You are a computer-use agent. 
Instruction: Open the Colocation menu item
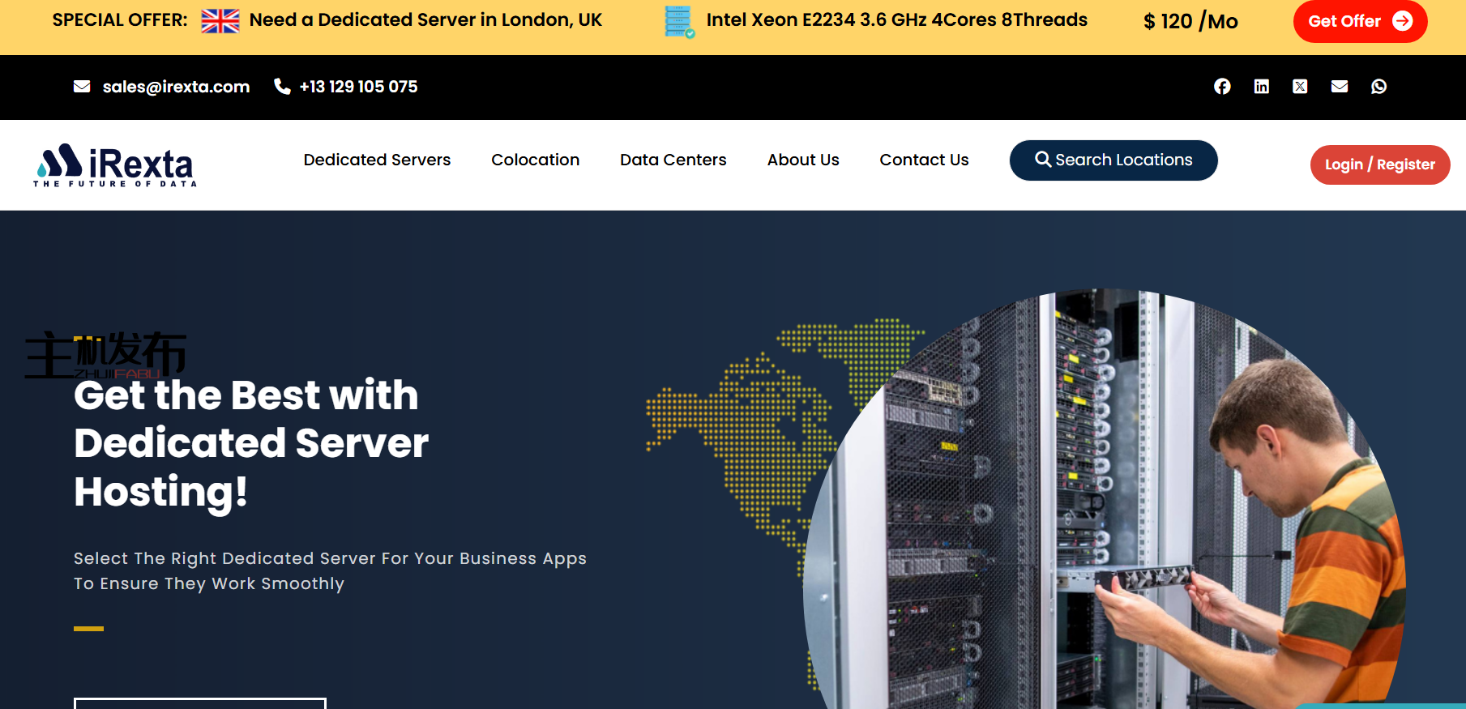[x=535, y=160]
